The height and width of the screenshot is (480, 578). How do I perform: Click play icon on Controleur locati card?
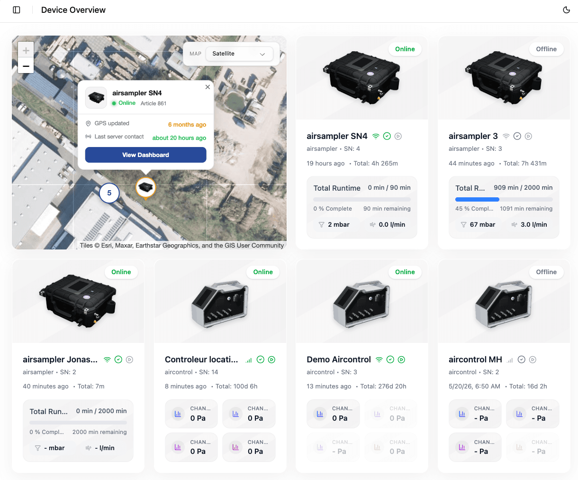pyautogui.click(x=272, y=360)
